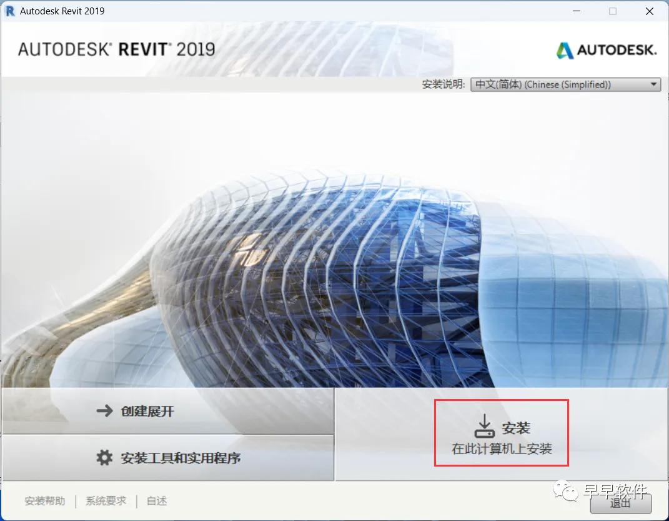This screenshot has height=521, width=669.
Task: Open the 安装帮助 link
Action: click(45, 501)
